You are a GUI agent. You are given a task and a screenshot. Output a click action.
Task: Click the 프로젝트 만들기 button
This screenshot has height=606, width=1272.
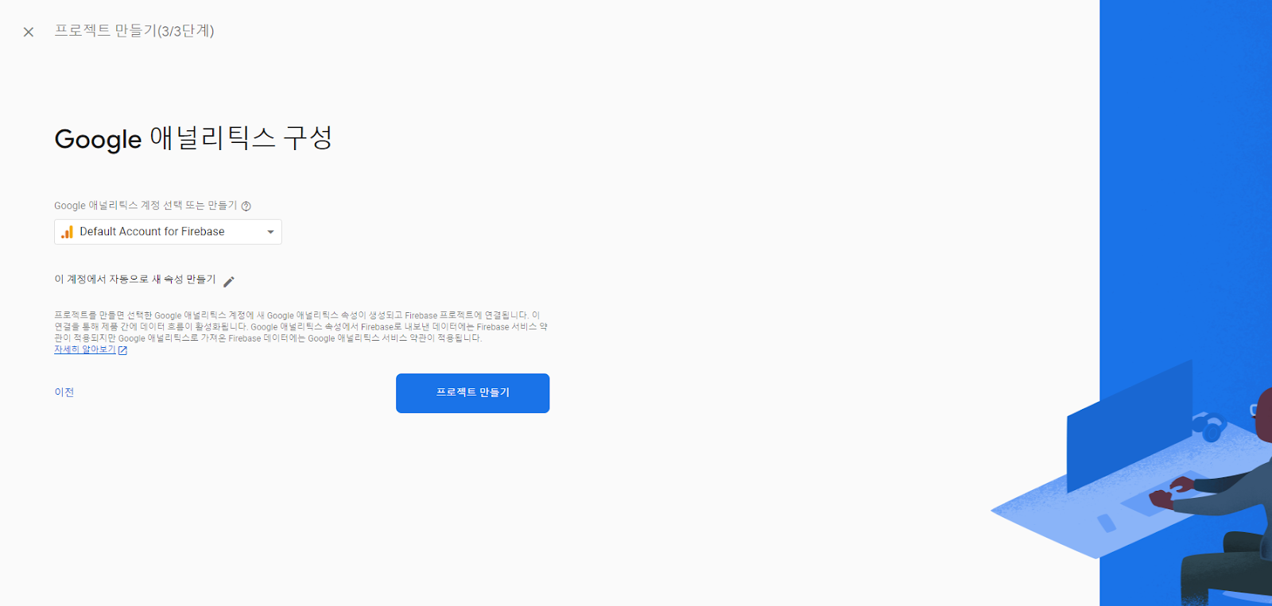473,393
